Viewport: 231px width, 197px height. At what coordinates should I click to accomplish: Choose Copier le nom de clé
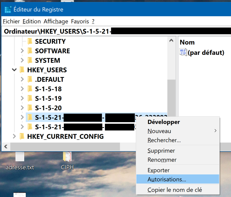click(x=178, y=190)
